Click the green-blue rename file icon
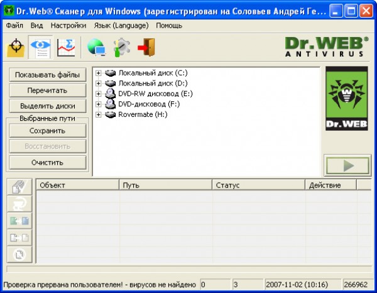This screenshot has width=377, height=293. point(19,220)
